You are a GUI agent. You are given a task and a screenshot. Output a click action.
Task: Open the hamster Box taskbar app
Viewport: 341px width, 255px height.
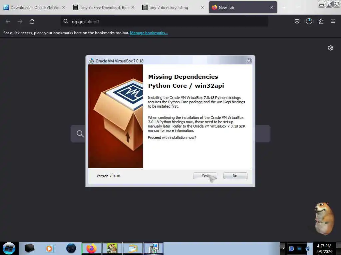coord(112,248)
